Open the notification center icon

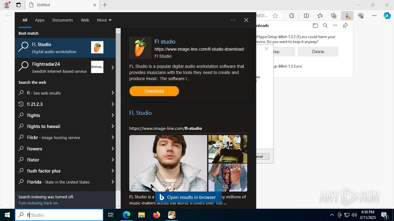(384, 215)
